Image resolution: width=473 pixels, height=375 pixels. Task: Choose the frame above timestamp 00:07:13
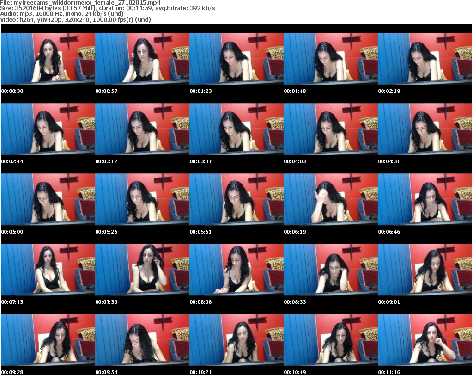coord(48,269)
